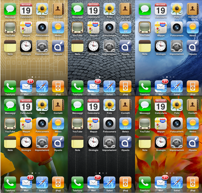Open Foto on the autumn leaves wallpaper screen
The width and height of the screenshot is (202, 193).
point(177,105)
